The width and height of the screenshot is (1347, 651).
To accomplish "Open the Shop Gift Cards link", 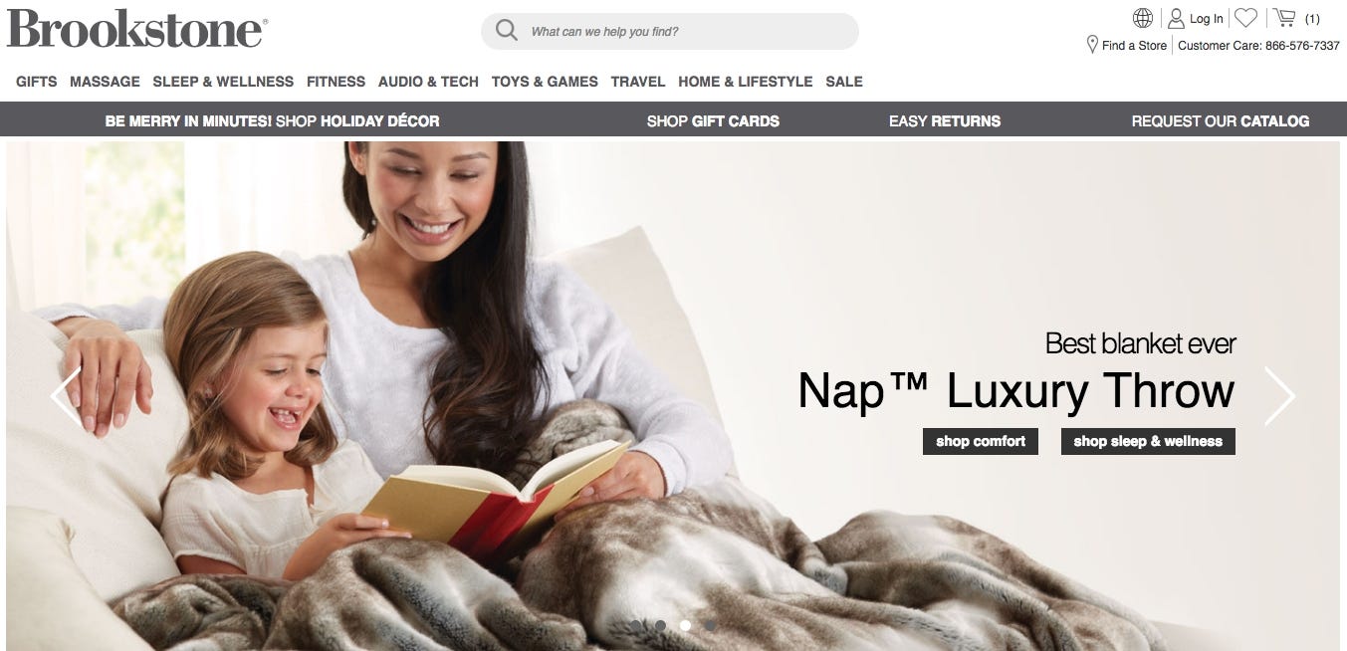I will [713, 120].
